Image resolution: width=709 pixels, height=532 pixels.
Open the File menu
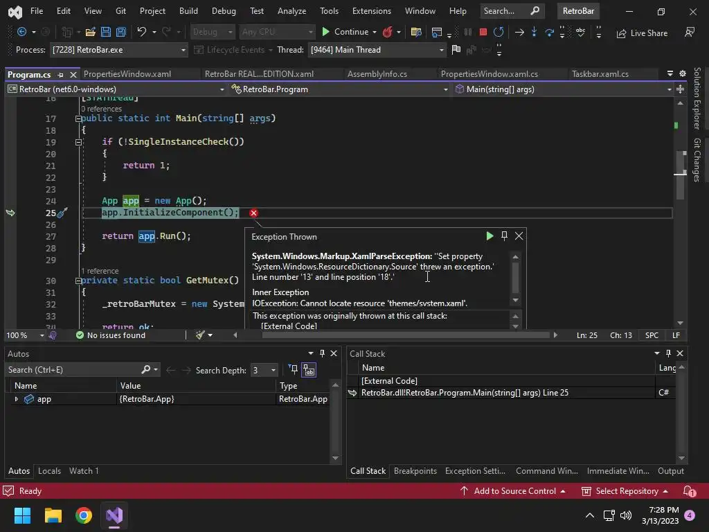pyautogui.click(x=37, y=11)
